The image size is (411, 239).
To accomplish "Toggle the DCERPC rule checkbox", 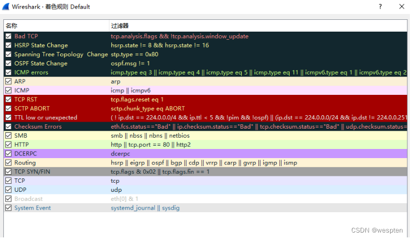I will [9, 153].
